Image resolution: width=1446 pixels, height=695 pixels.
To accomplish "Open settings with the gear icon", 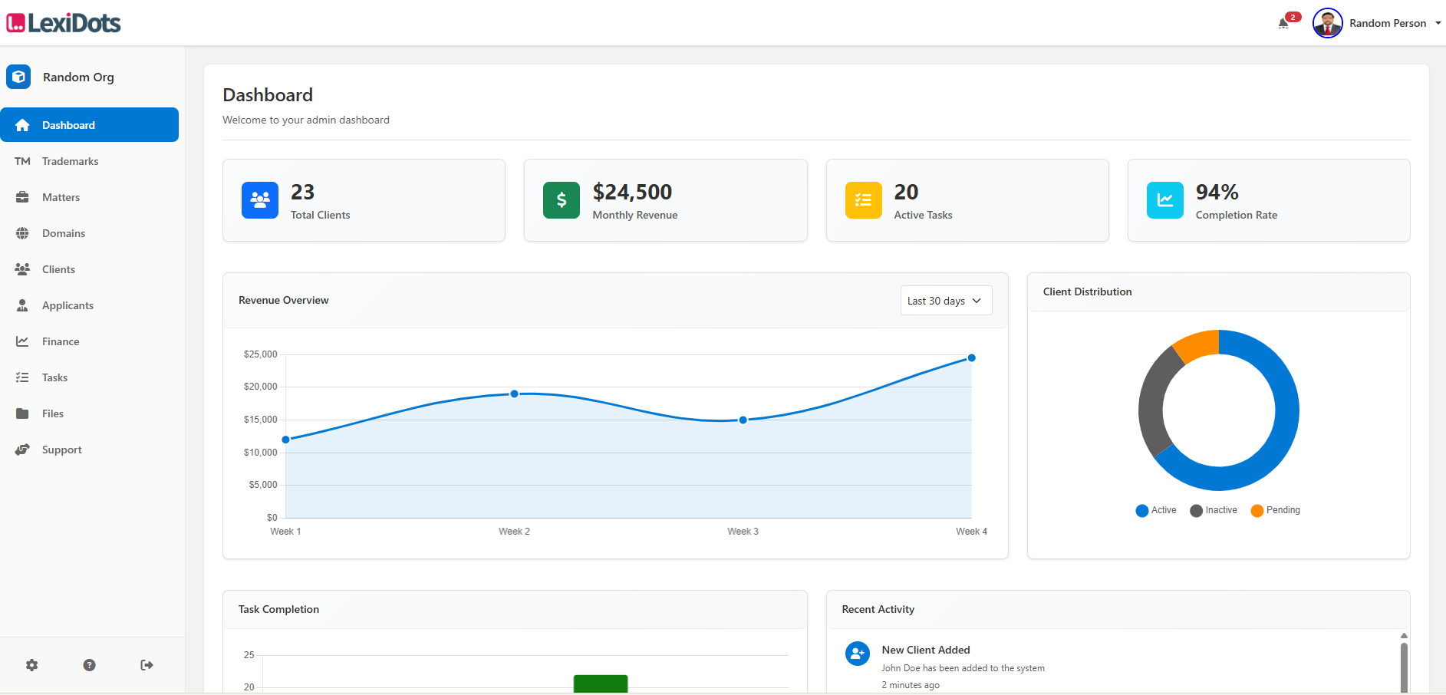I will [x=31, y=665].
